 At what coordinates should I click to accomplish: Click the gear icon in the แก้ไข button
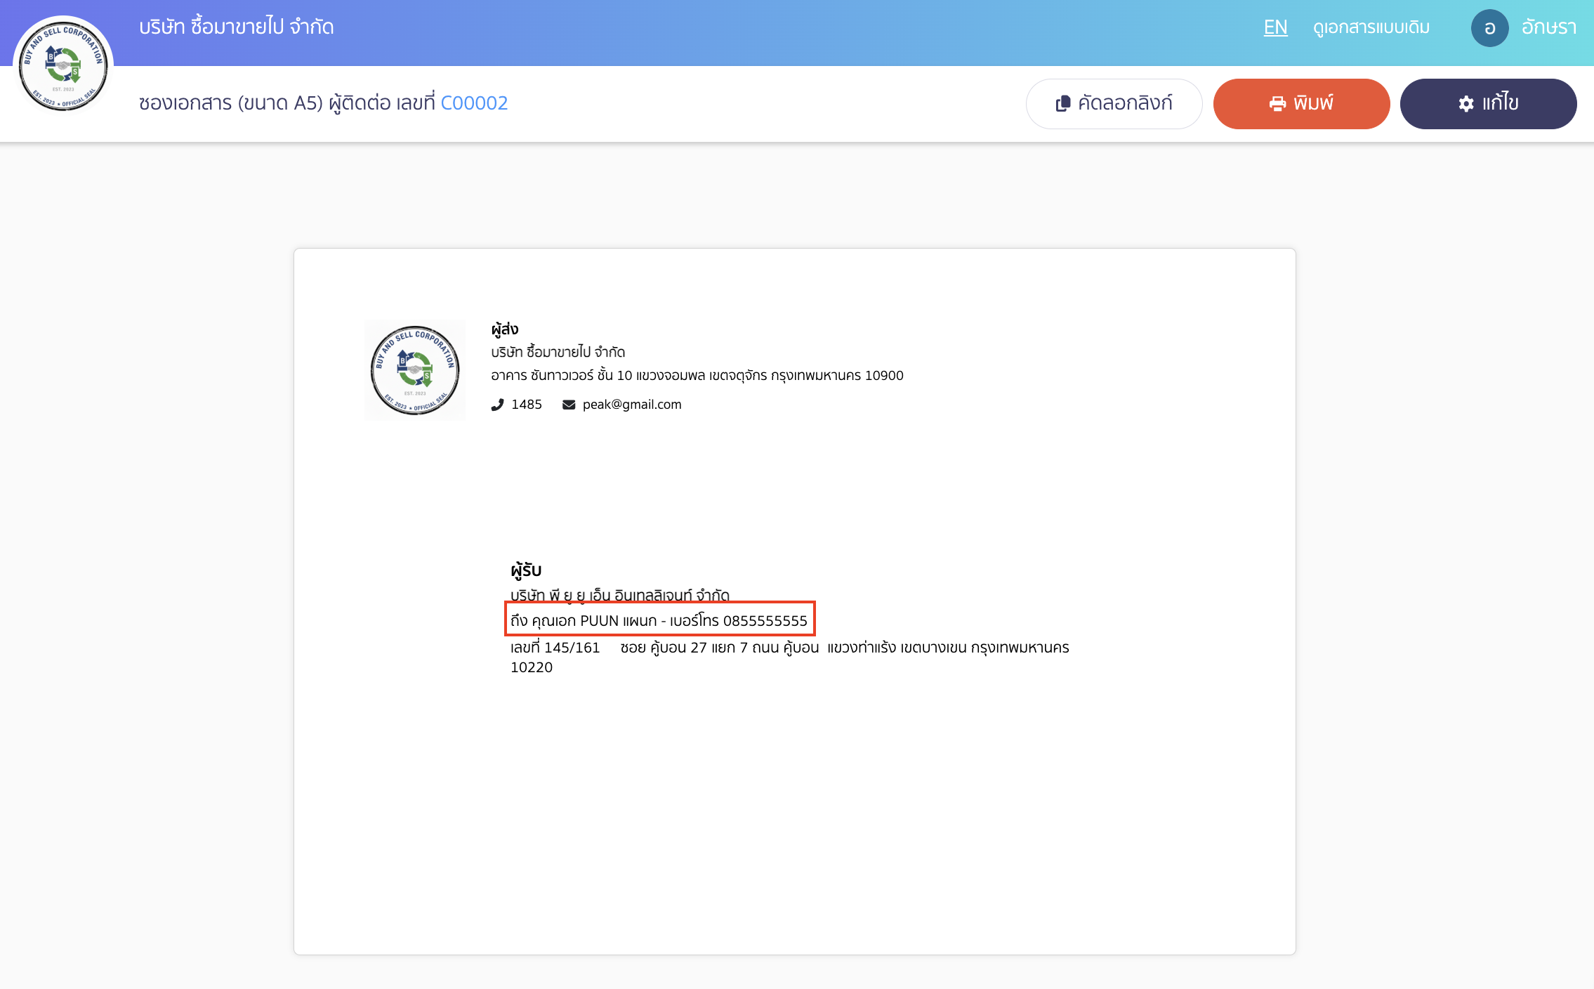pos(1465,103)
